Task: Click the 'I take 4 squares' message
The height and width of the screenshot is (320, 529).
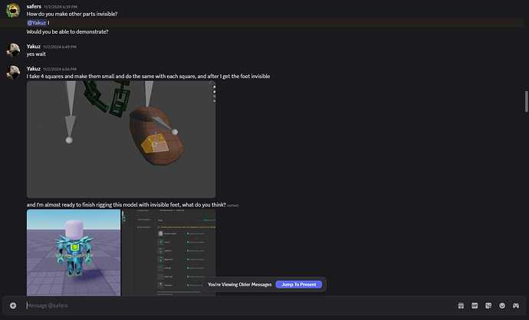Action: point(148,76)
